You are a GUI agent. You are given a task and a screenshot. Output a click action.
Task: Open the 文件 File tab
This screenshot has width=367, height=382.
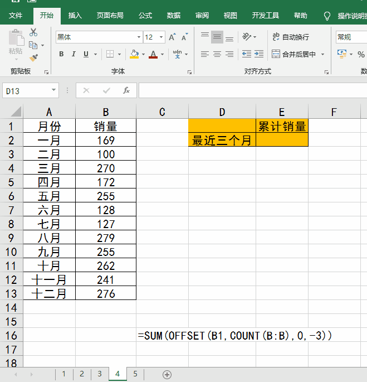coord(16,16)
